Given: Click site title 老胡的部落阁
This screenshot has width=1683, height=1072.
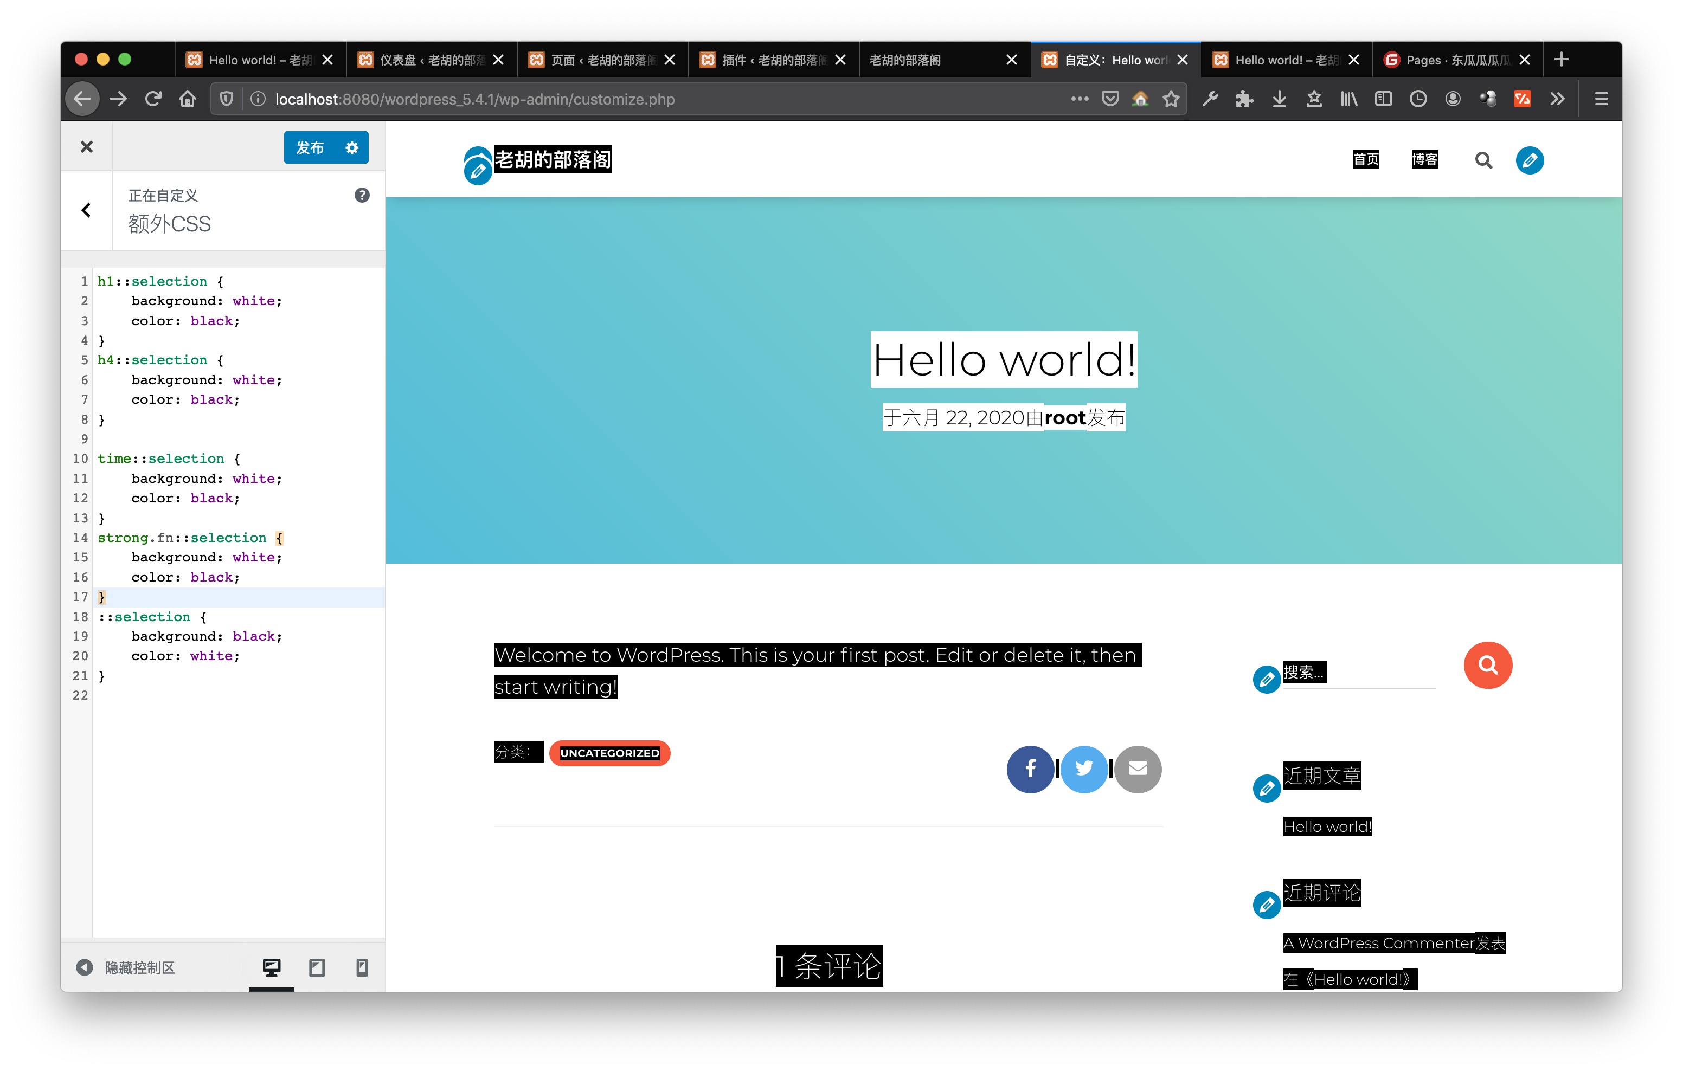Looking at the screenshot, I should [553, 160].
